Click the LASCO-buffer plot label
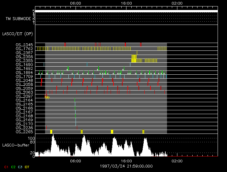227x172 pixels. pyautogui.click(x=16, y=145)
